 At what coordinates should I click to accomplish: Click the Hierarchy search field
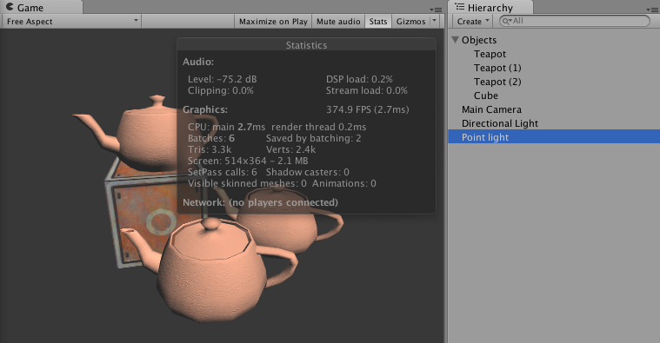pos(575,21)
